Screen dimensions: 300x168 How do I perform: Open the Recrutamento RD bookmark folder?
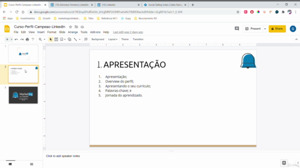point(146,19)
